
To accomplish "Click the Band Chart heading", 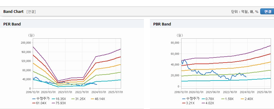I will 13,11.
